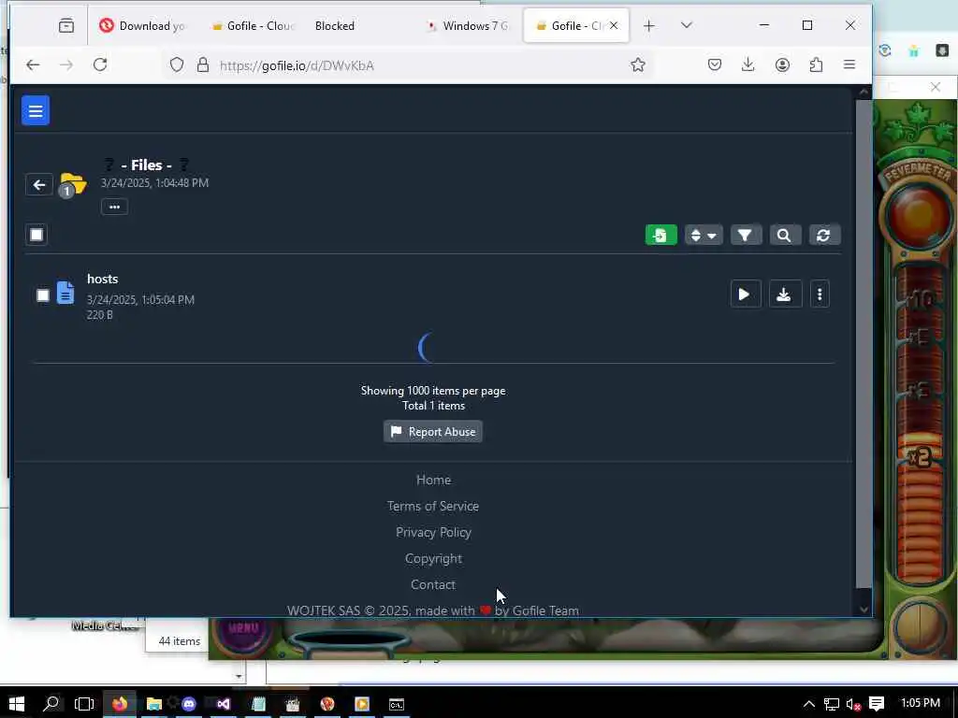Click the page vertical scrollbar
Image resolution: width=958 pixels, height=718 pixels.
(864, 343)
